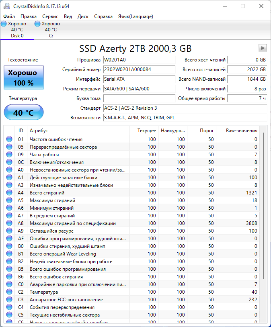Click the Возможности features field

185,118
